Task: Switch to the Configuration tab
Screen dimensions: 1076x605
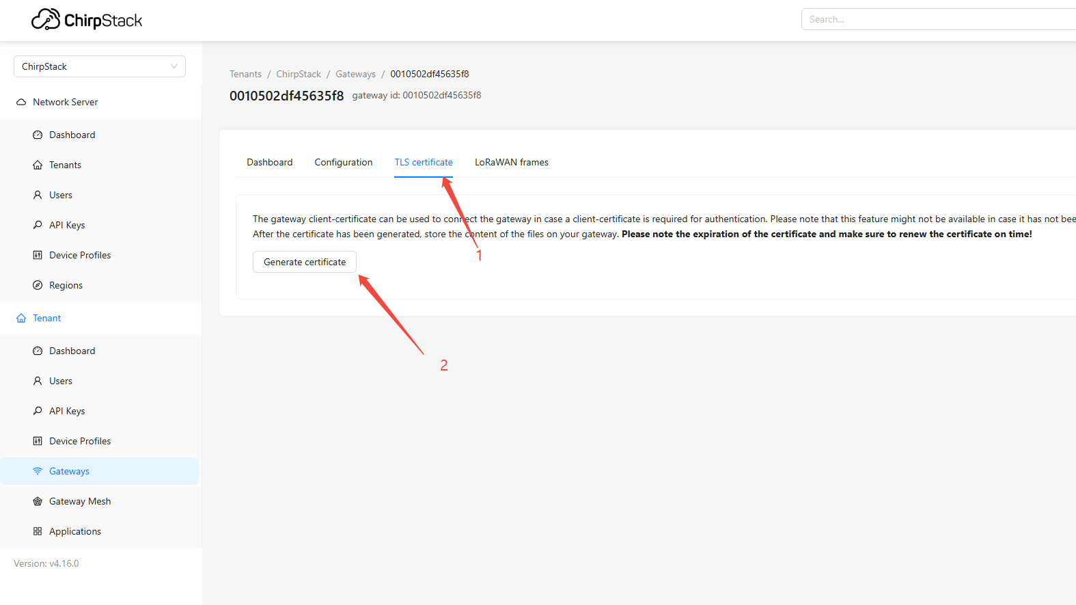Action: [x=343, y=162]
